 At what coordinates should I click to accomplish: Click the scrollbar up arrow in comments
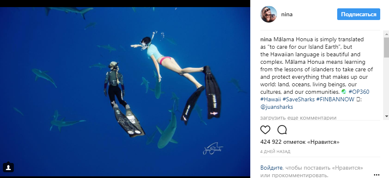click(x=386, y=33)
